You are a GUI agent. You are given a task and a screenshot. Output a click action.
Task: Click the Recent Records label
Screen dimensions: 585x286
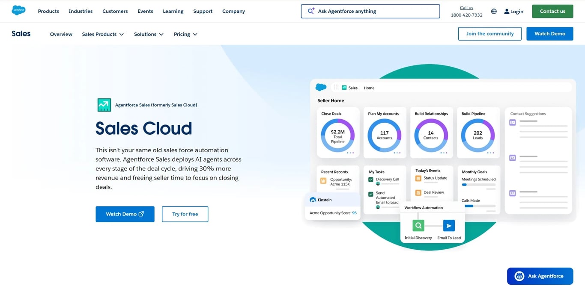pyautogui.click(x=334, y=172)
